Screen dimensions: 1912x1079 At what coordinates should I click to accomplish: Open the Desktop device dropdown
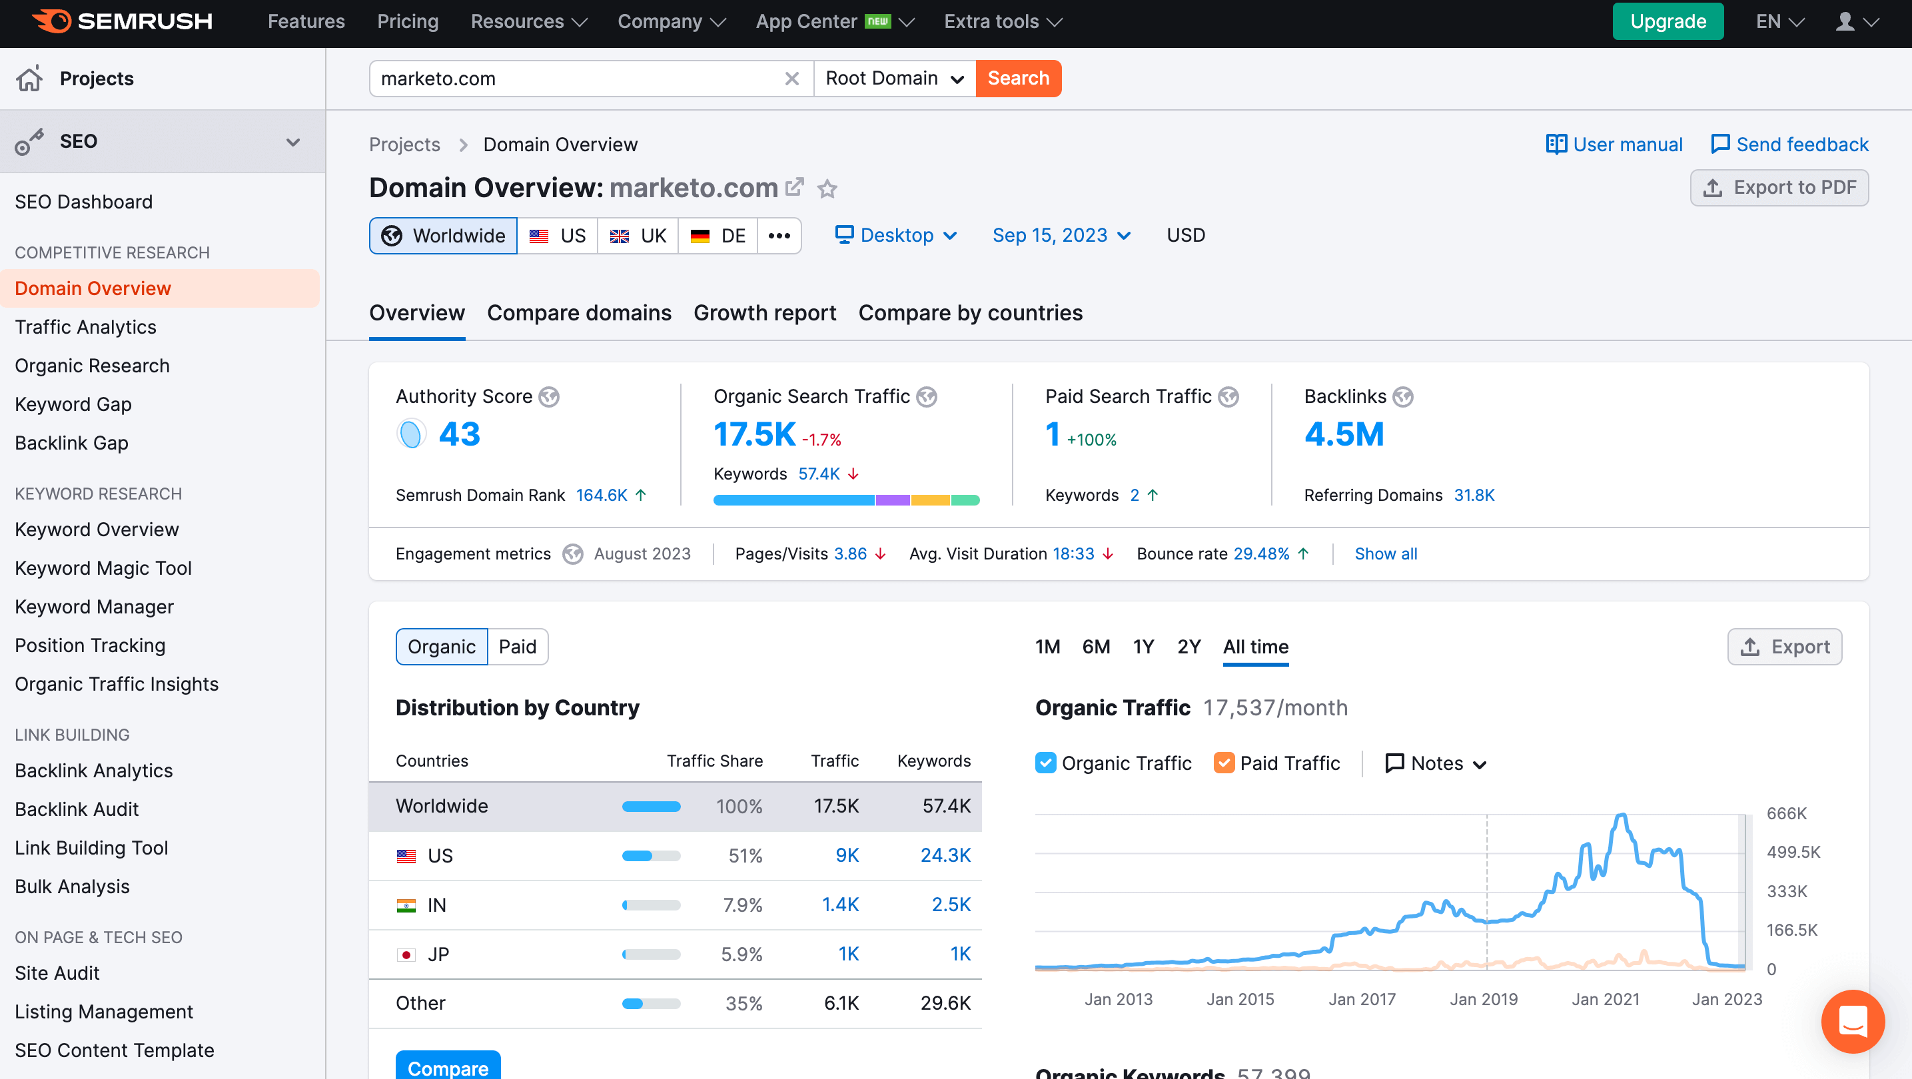(x=896, y=235)
